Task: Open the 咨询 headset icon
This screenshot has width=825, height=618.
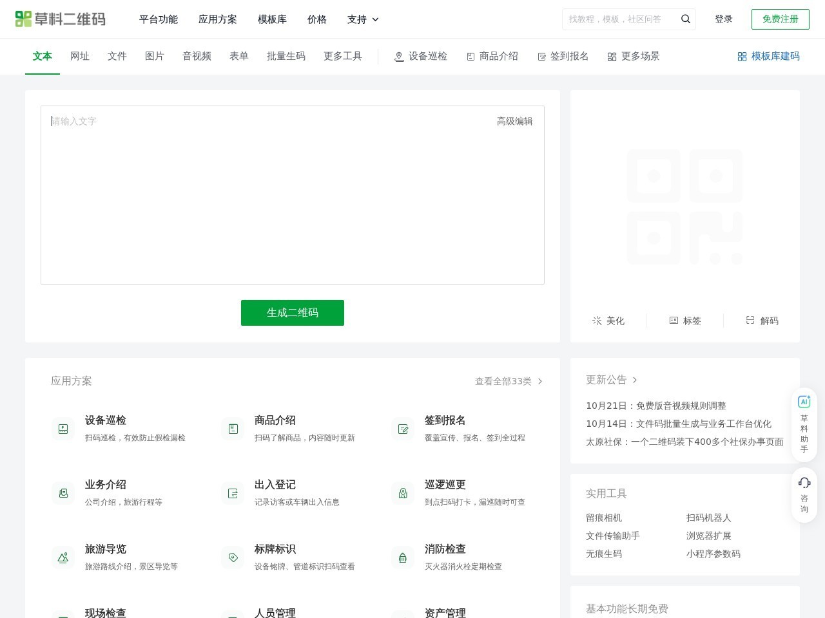Action: click(804, 483)
